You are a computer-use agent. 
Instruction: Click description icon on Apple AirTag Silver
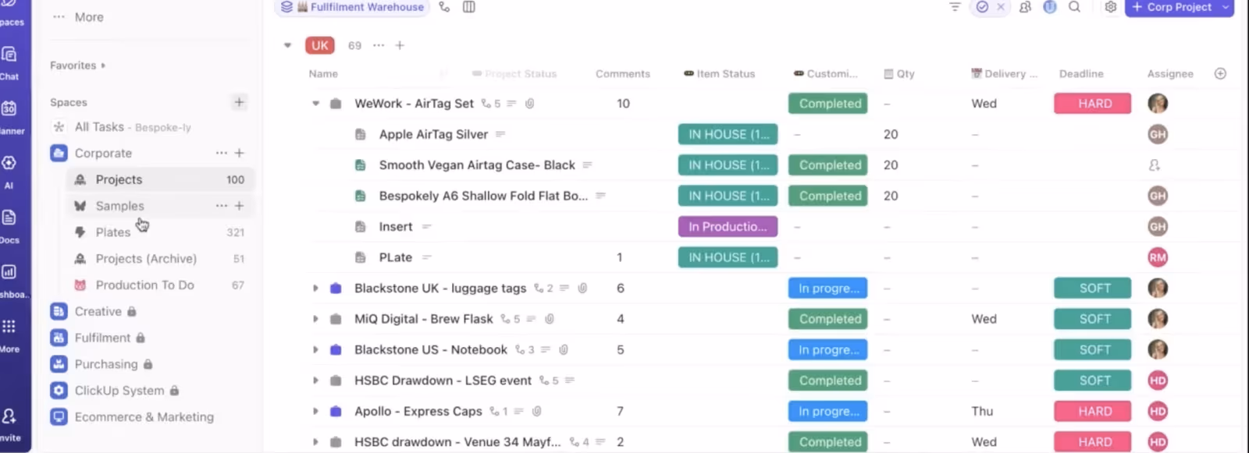coord(500,134)
